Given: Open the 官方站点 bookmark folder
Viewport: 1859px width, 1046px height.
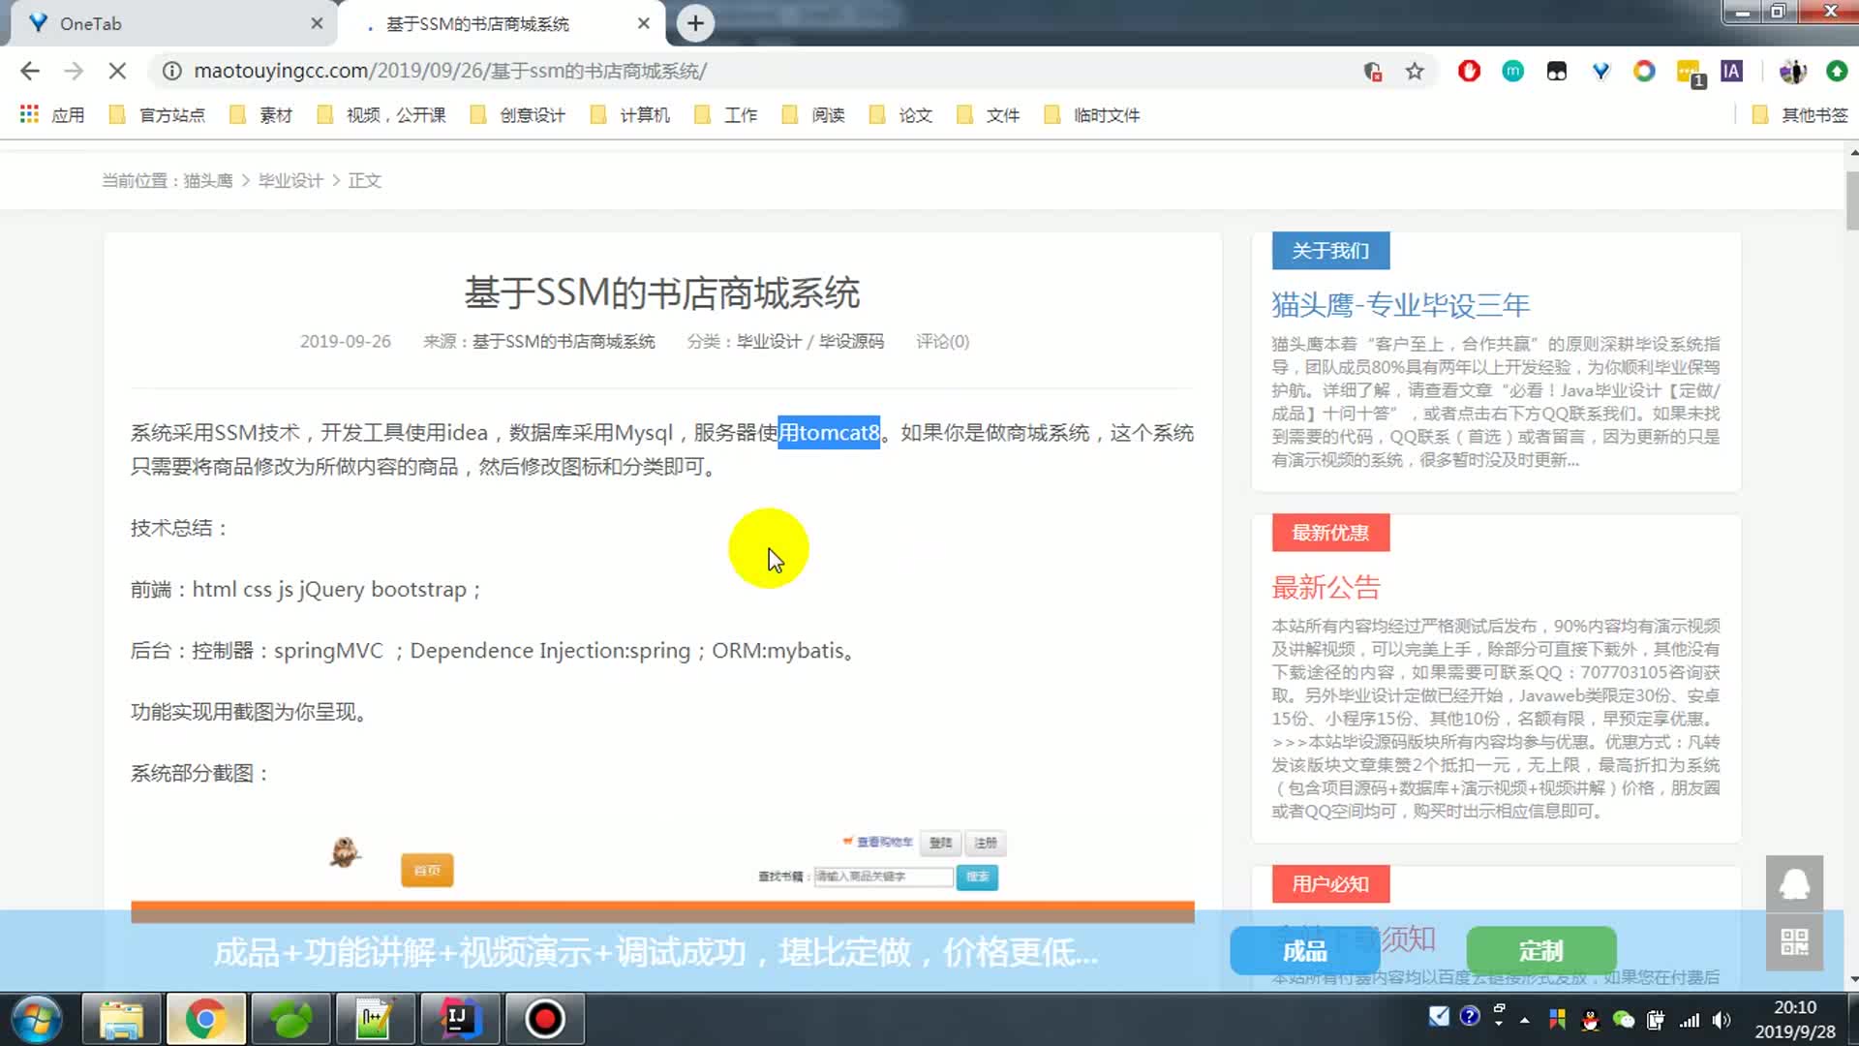Looking at the screenshot, I should point(157,115).
